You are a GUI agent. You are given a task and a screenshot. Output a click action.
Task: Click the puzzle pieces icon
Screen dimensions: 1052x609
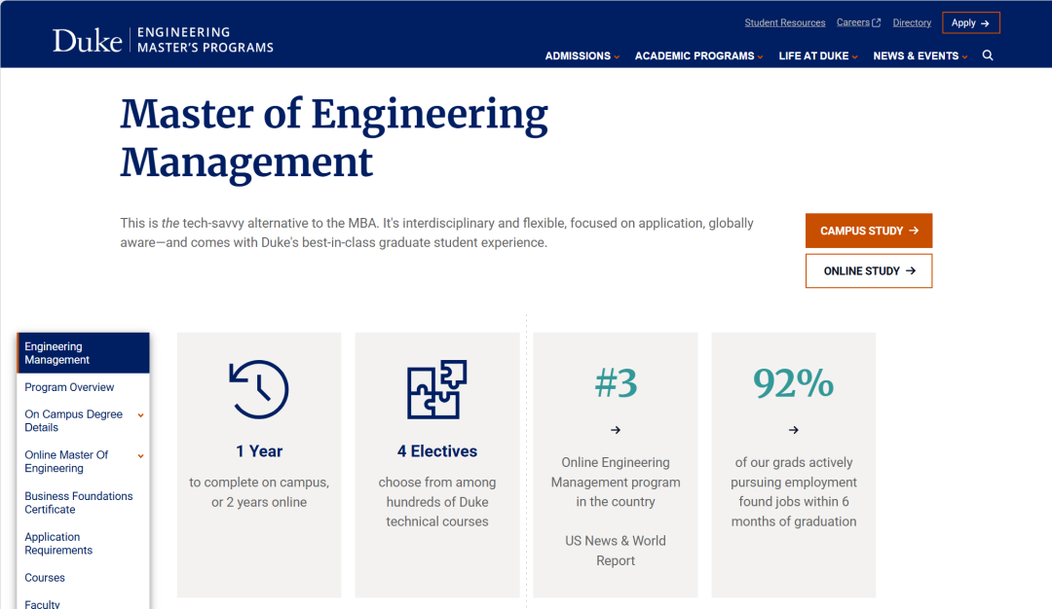point(436,389)
